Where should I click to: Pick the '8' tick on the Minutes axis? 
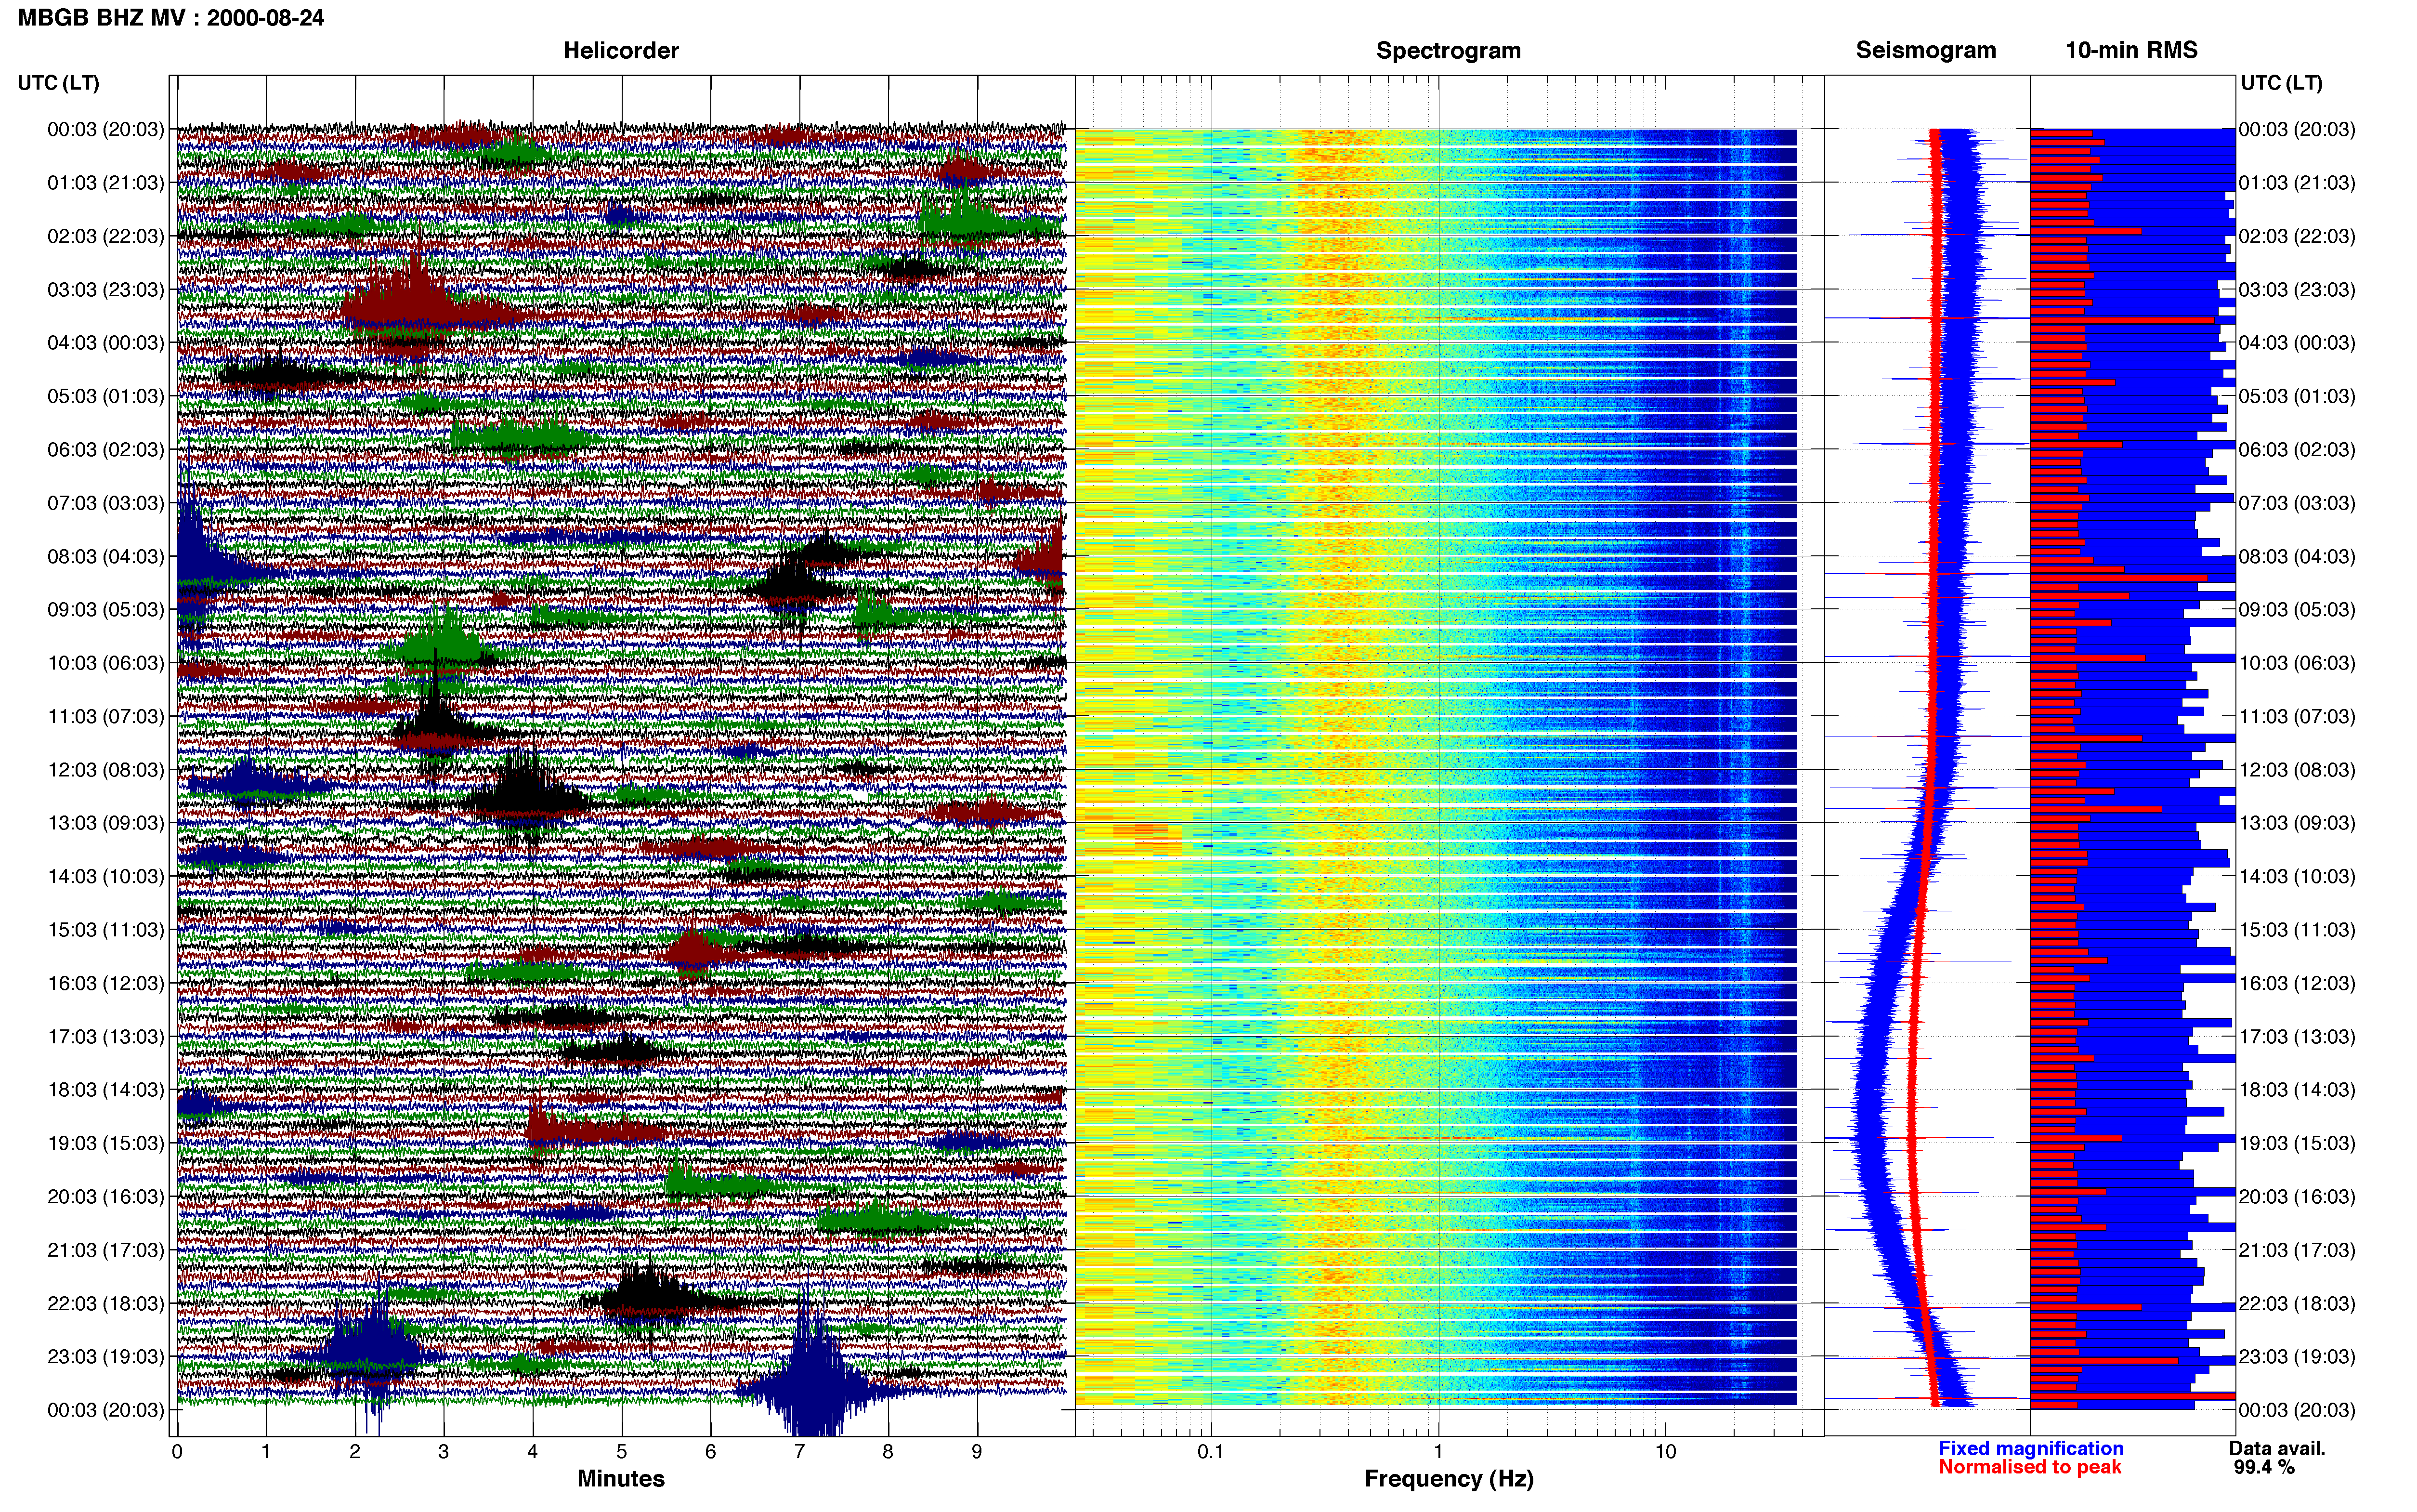tap(888, 1452)
